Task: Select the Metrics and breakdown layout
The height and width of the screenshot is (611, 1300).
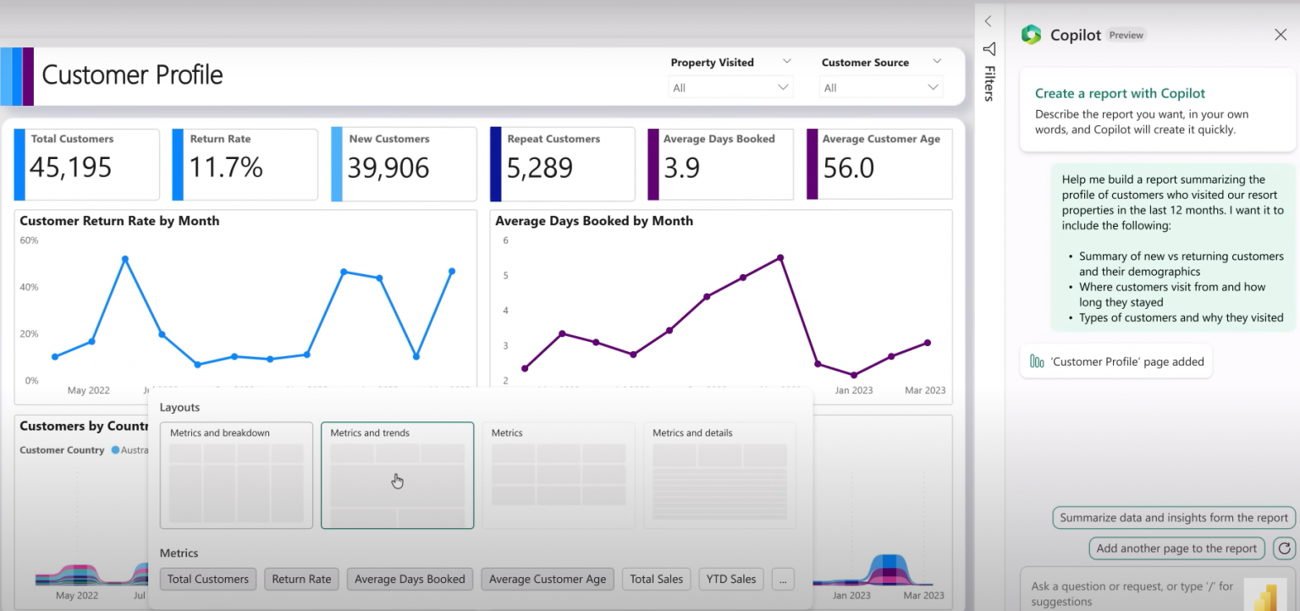Action: pos(236,475)
